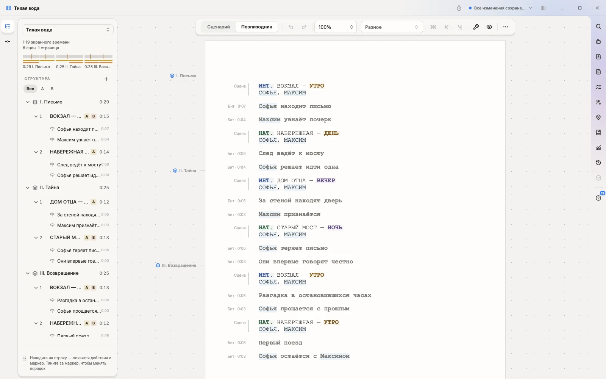The width and height of the screenshot is (606, 379).
Task: Toggle bold formatting Ж
Action: pyautogui.click(x=433, y=27)
